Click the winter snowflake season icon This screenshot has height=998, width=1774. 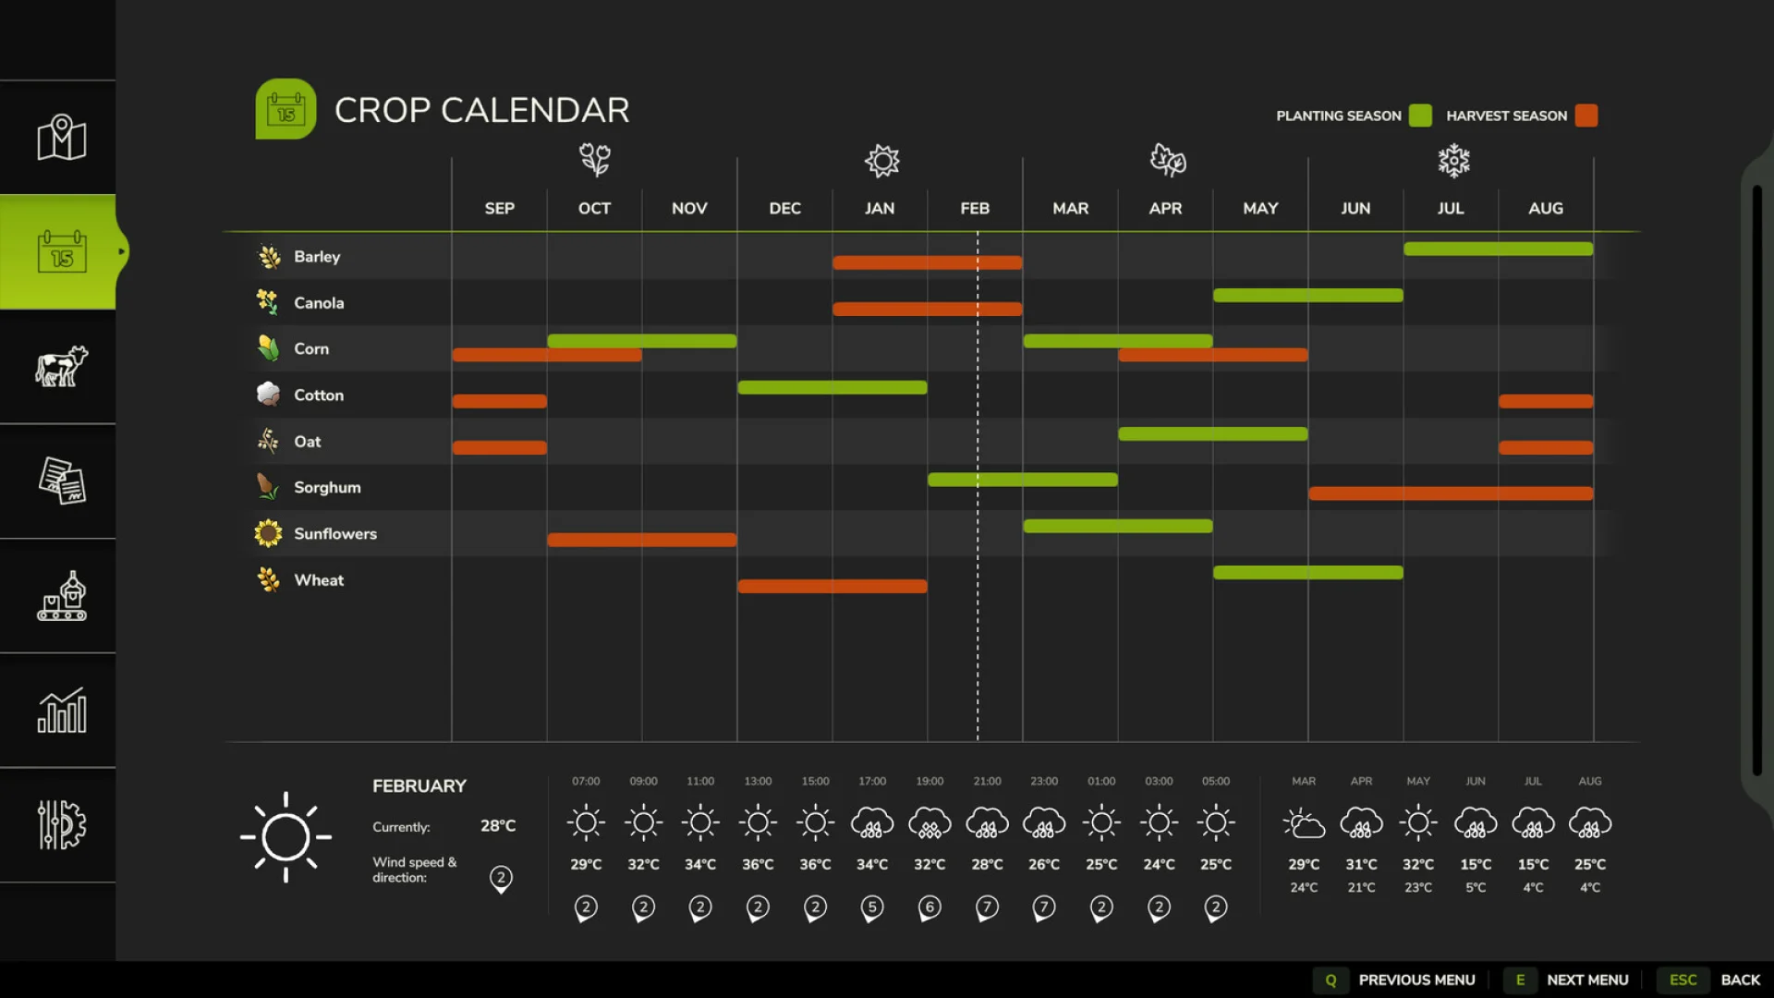pyautogui.click(x=1451, y=160)
